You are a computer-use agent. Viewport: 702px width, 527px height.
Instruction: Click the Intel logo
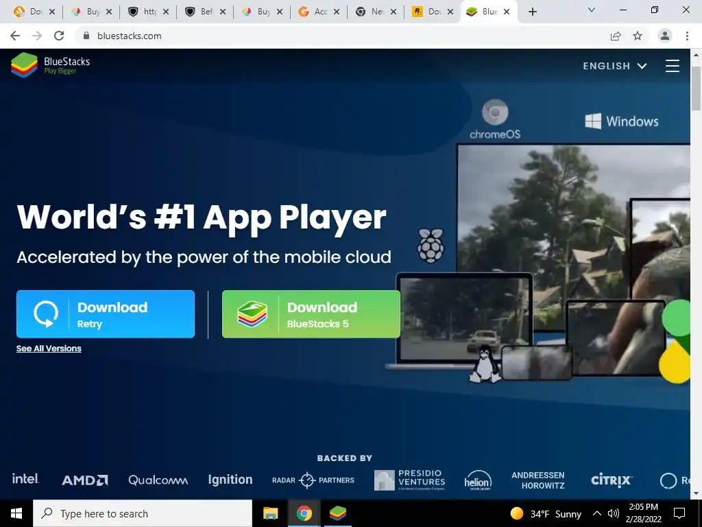point(25,479)
